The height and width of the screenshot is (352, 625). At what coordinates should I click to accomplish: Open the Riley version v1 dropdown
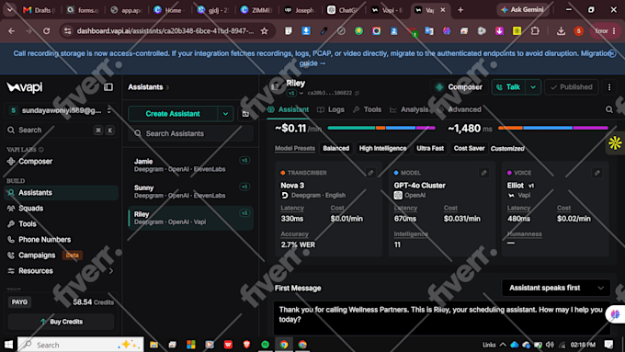(295, 93)
